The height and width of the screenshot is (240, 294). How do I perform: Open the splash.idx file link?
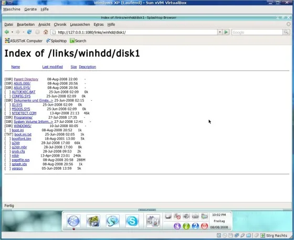[x=19, y=164]
